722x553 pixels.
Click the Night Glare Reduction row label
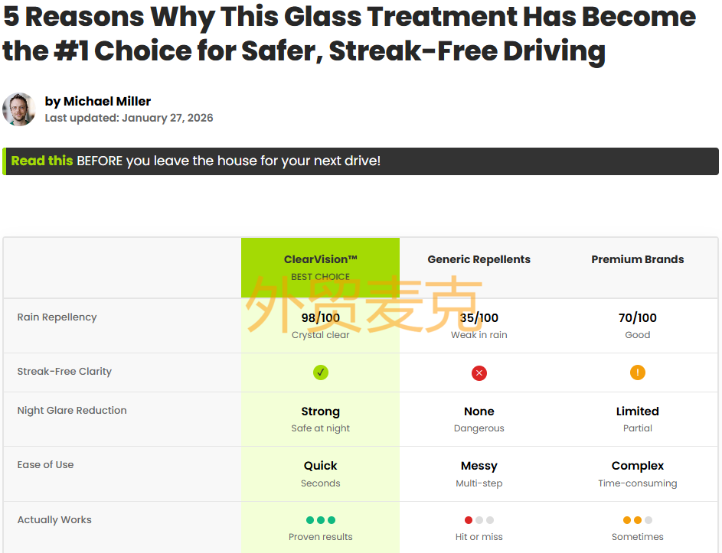click(x=72, y=410)
